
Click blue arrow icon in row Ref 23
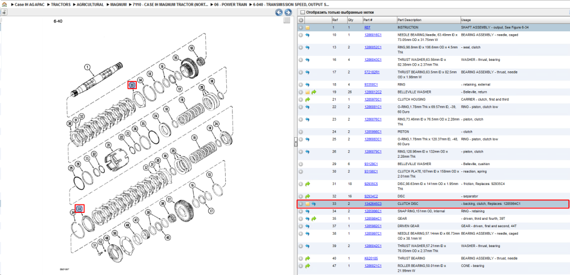[307, 120]
